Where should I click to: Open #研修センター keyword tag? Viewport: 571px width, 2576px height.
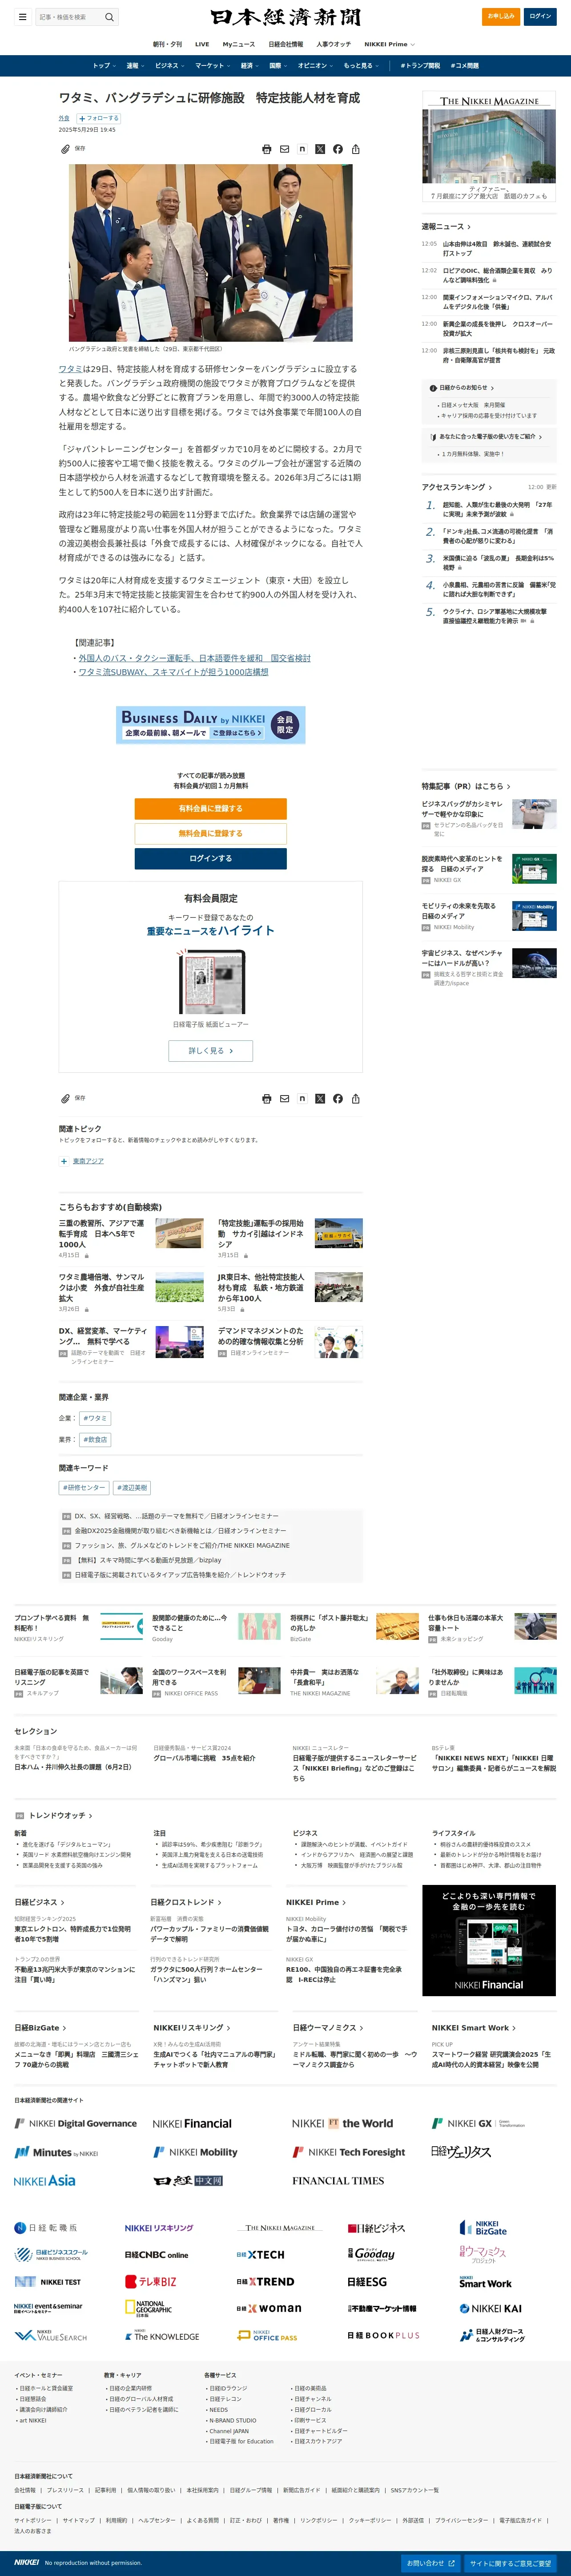(x=84, y=1488)
